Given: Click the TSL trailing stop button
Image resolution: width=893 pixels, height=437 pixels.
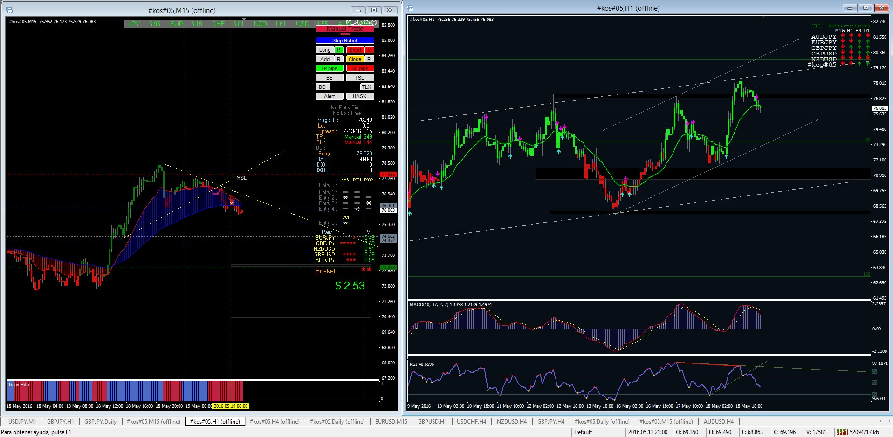Looking at the screenshot, I should pyautogui.click(x=360, y=78).
